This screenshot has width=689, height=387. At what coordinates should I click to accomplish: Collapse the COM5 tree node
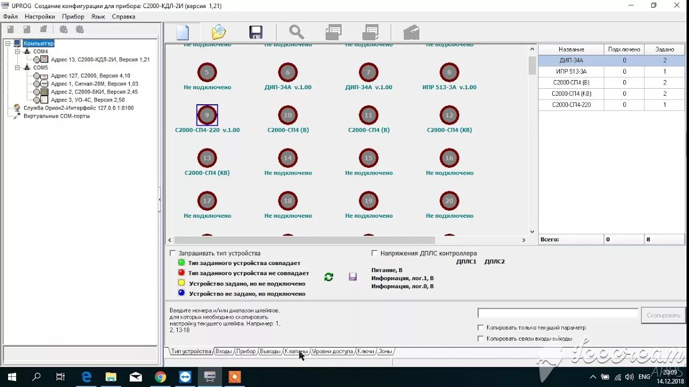[x=18, y=68]
